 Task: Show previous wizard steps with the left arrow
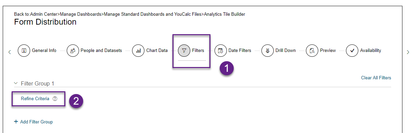[10, 52]
